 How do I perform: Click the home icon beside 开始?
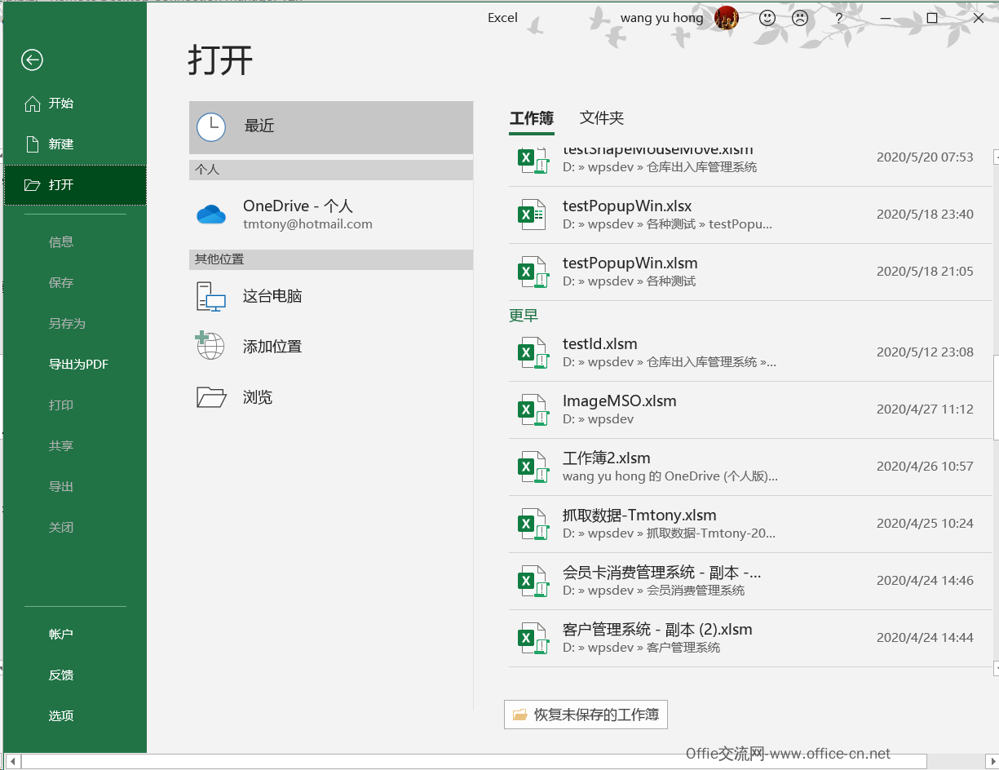[x=33, y=104]
